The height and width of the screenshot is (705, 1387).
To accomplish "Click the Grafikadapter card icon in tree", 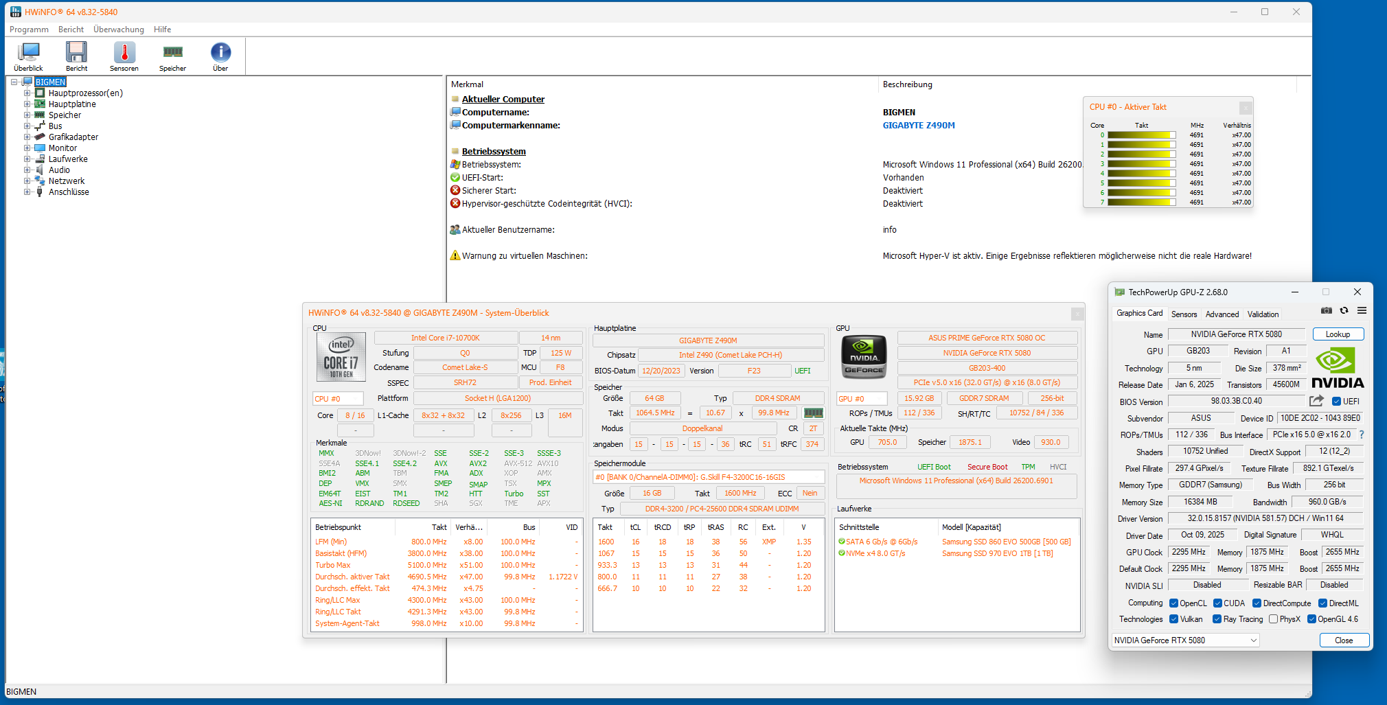I will click(x=40, y=137).
